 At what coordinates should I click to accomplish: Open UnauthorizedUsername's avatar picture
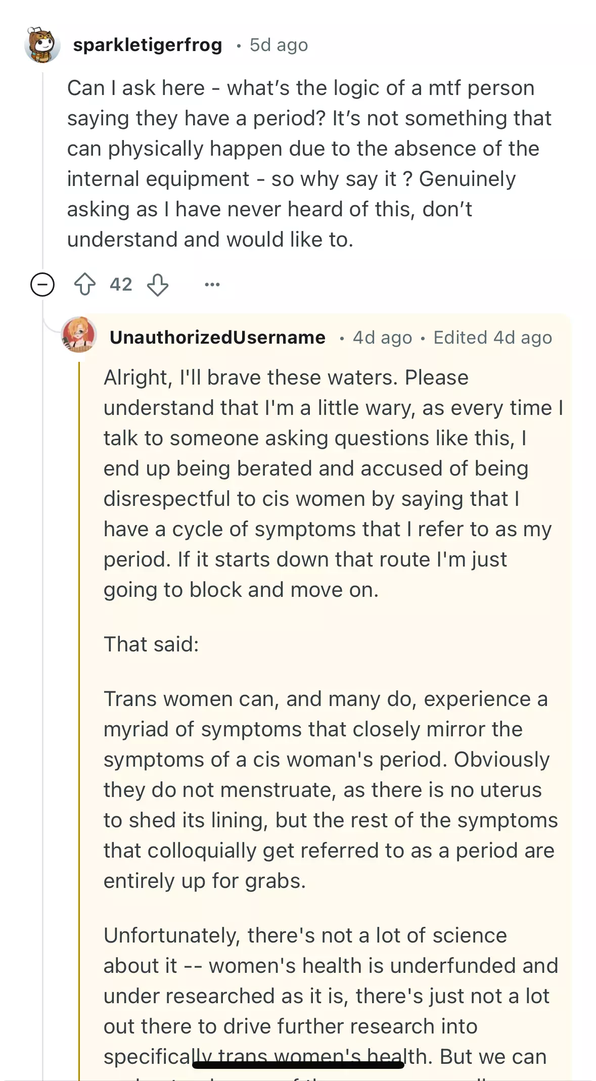(79, 335)
